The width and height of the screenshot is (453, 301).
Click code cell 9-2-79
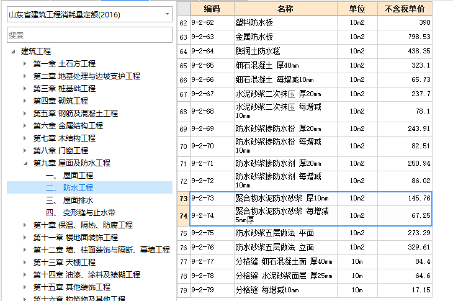pos(212,290)
